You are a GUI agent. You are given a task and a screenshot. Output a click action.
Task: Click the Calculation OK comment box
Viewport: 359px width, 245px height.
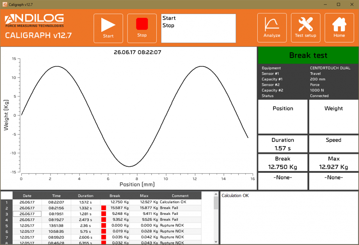click(289, 217)
